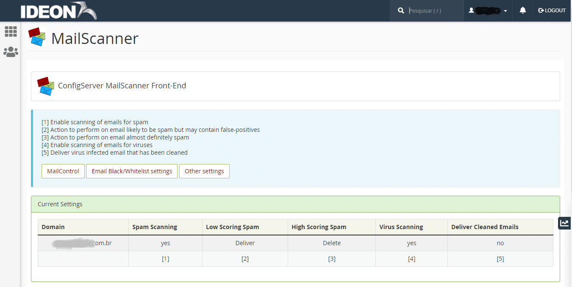Click the MailScanner envelope icon in the header
The width and height of the screenshot is (572, 287).
(x=37, y=37)
